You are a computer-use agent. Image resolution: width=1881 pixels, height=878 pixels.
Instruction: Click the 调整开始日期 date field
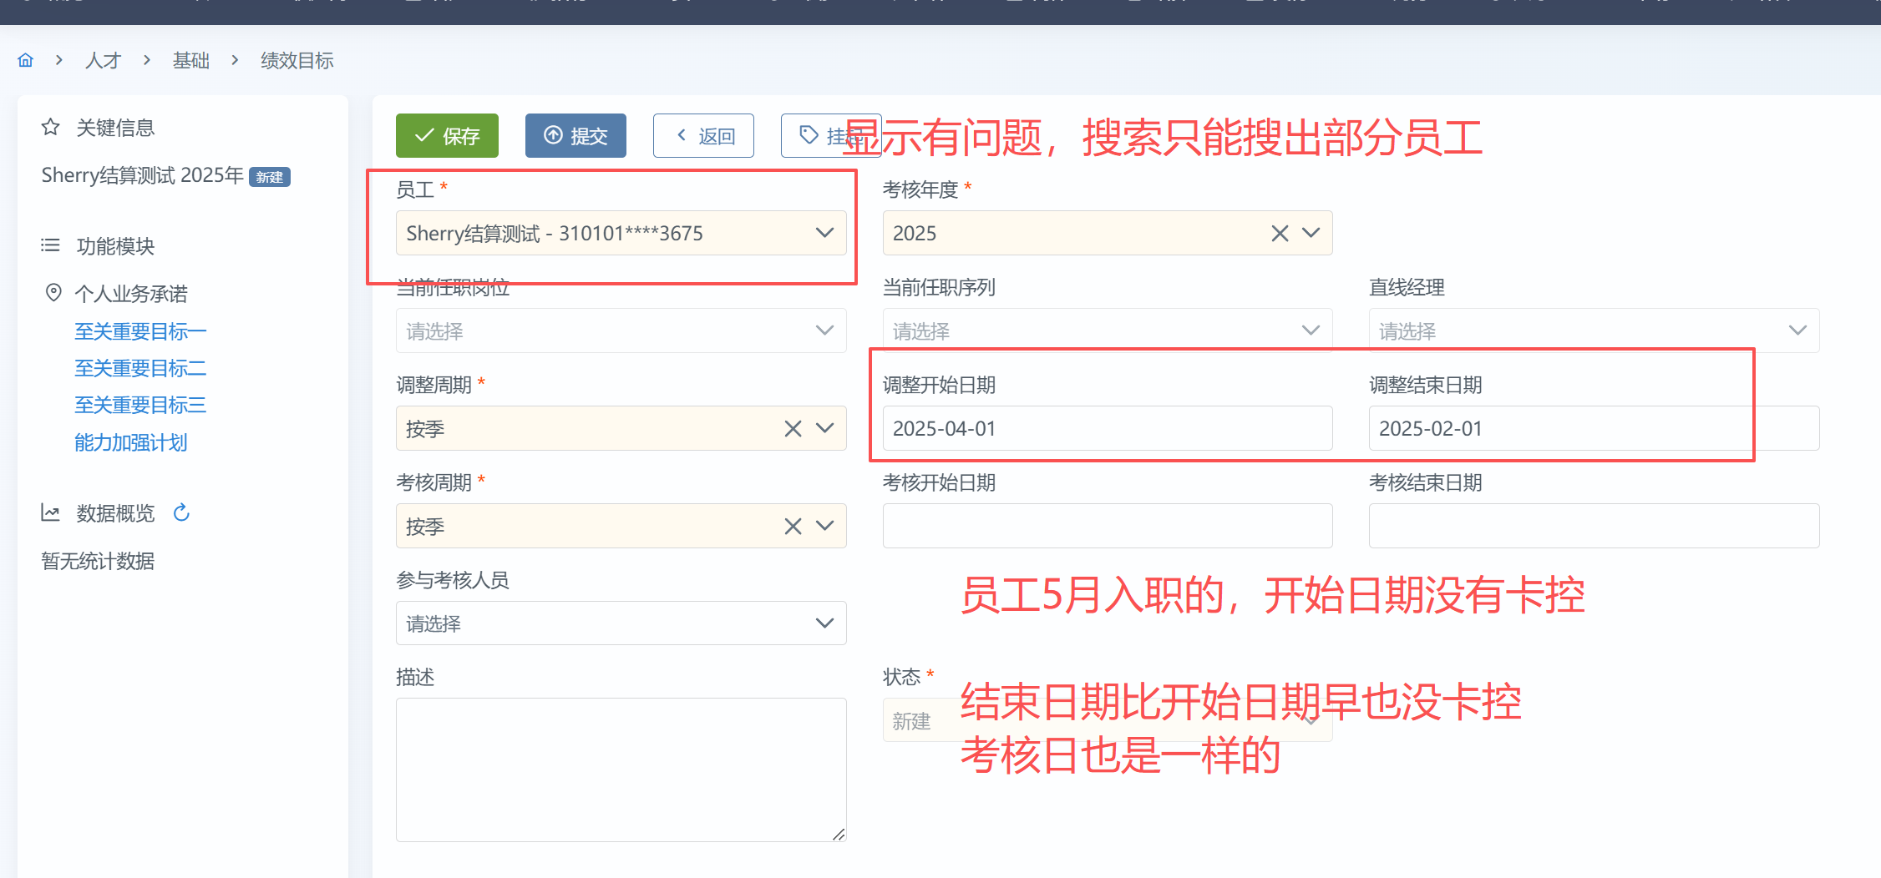click(1107, 429)
